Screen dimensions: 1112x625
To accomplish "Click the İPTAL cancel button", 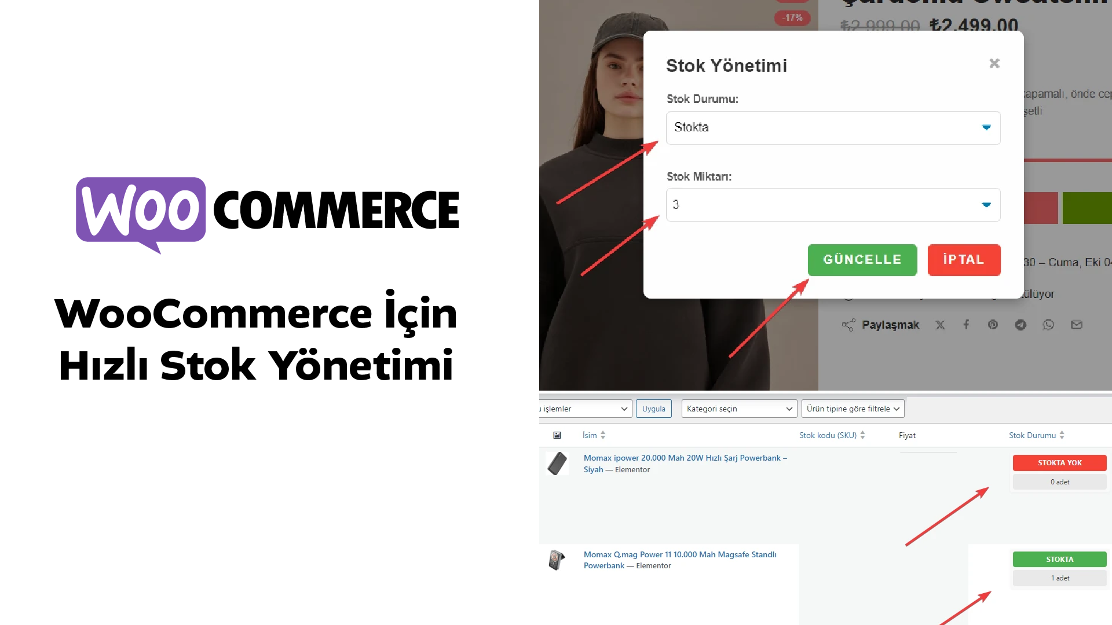I will [x=964, y=259].
